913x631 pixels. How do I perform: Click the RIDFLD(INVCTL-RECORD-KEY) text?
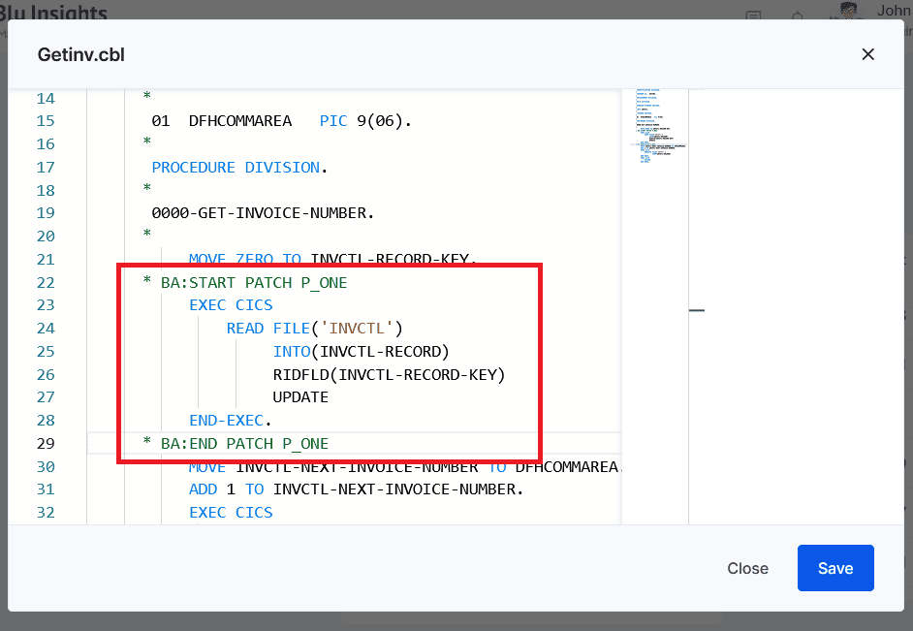[x=389, y=375]
